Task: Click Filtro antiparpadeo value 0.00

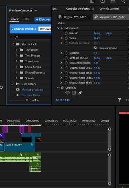Action: pos(96,63)
